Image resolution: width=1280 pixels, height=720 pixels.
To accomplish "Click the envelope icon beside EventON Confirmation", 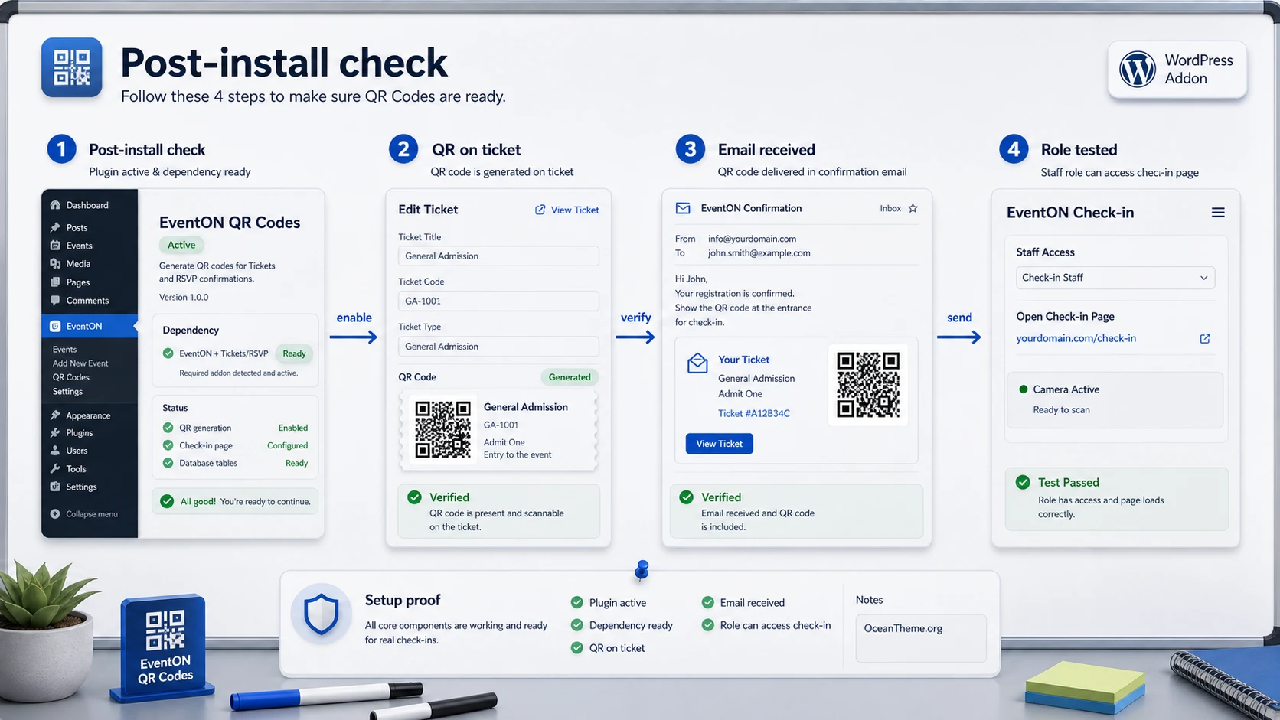I will [x=683, y=208].
